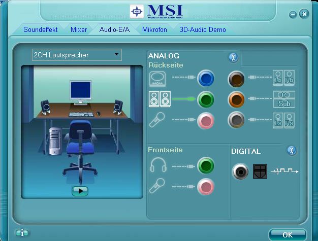Screen dimensions: 318x241
Task: Click the gray side speaker jack
Action: pyautogui.click(x=236, y=120)
